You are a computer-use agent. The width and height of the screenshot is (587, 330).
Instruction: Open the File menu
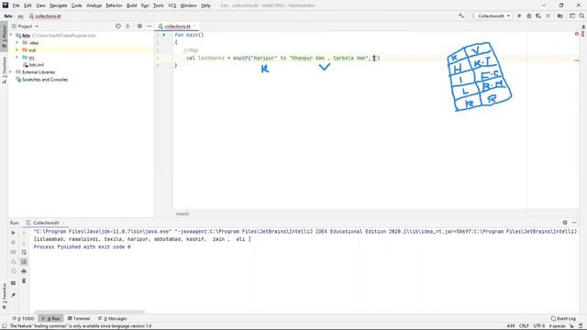pos(17,5)
